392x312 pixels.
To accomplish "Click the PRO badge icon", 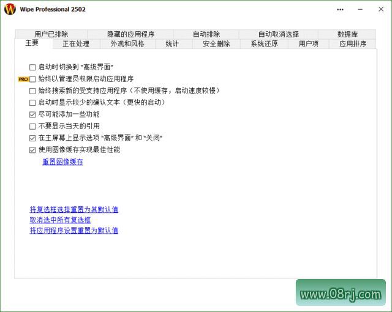I will coord(23,79).
